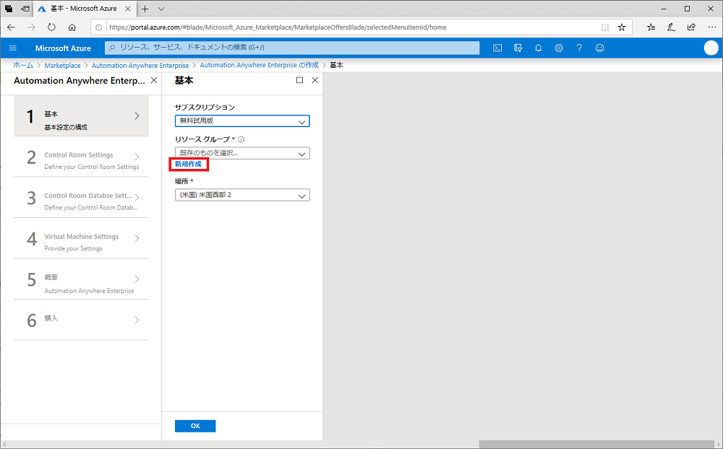The image size is (723, 449).
Task: Activate the 基本 - Microsoft Azure tab
Action: pos(84,9)
